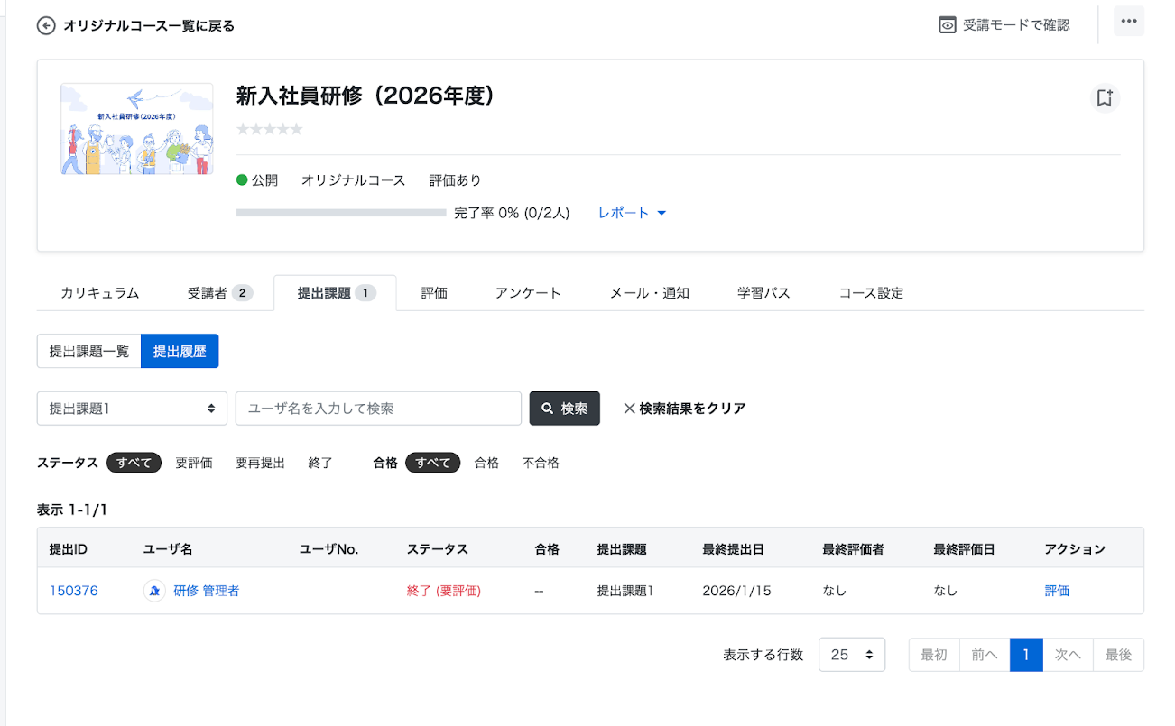Image resolution: width=1175 pixels, height=726 pixels.
Task: Click the completion rate progress bar
Action: tap(341, 213)
